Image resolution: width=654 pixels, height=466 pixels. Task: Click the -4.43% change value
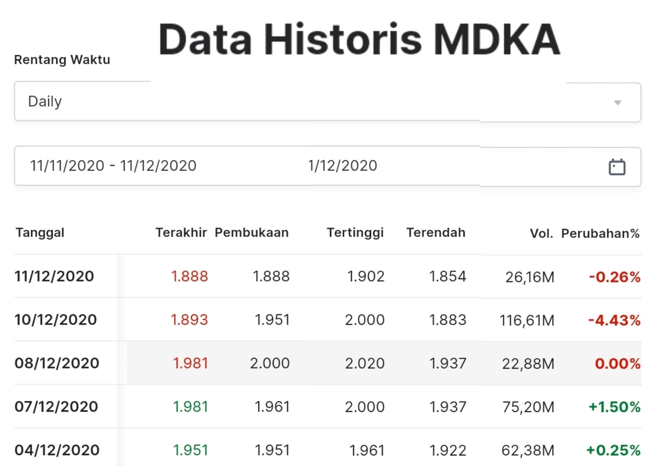(614, 320)
